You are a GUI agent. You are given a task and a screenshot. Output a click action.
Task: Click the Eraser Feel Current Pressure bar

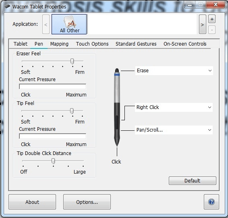pos(52,86)
